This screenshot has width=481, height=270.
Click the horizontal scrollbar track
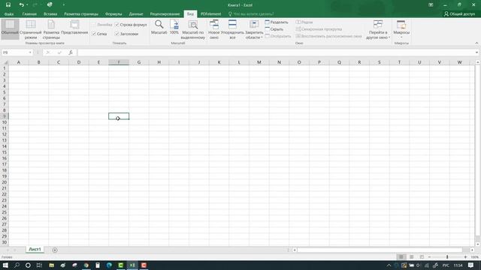pos(380,250)
